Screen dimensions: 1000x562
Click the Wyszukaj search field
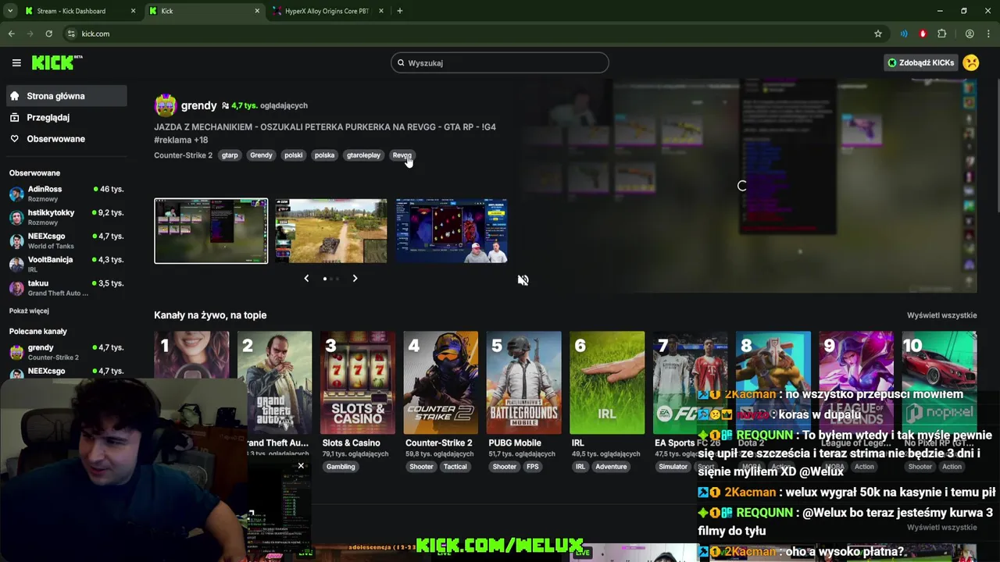point(500,62)
